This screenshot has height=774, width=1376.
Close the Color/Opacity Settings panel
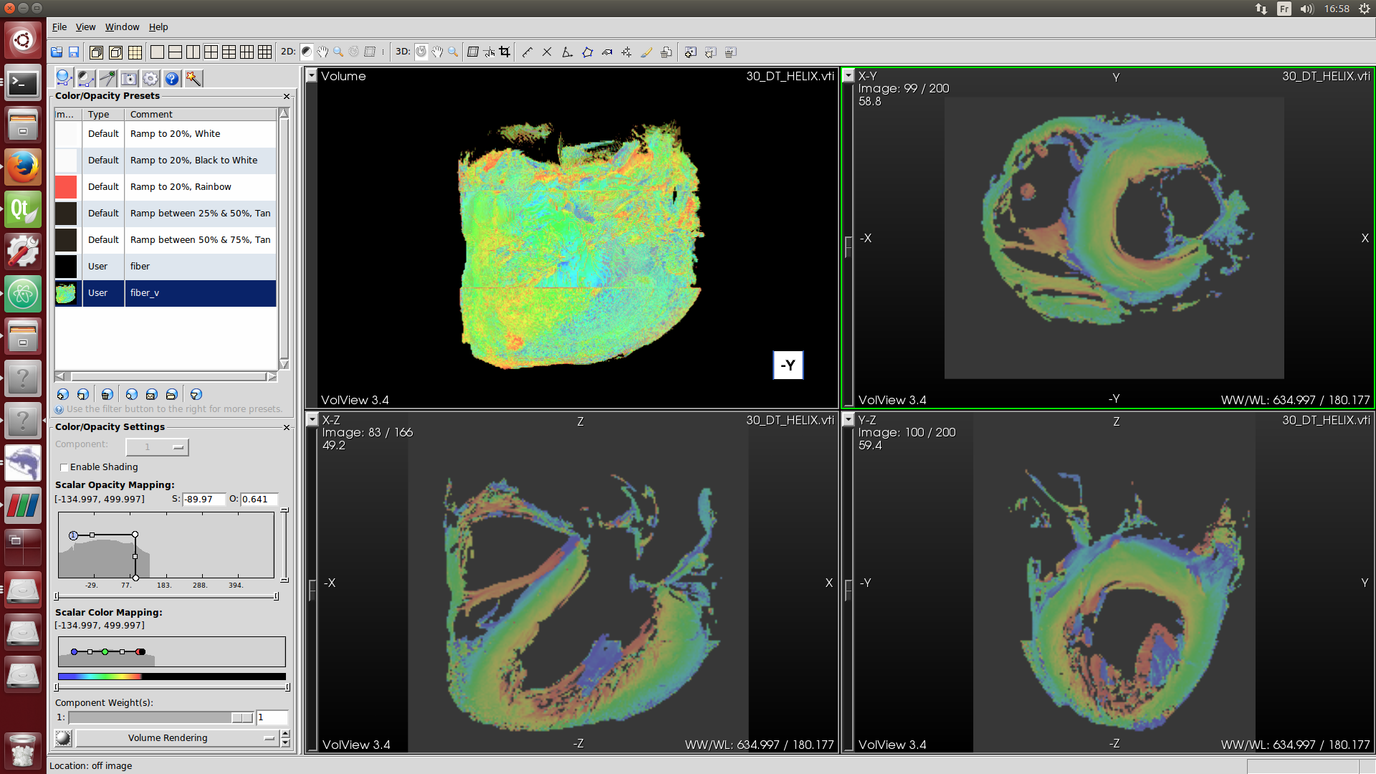point(287,427)
